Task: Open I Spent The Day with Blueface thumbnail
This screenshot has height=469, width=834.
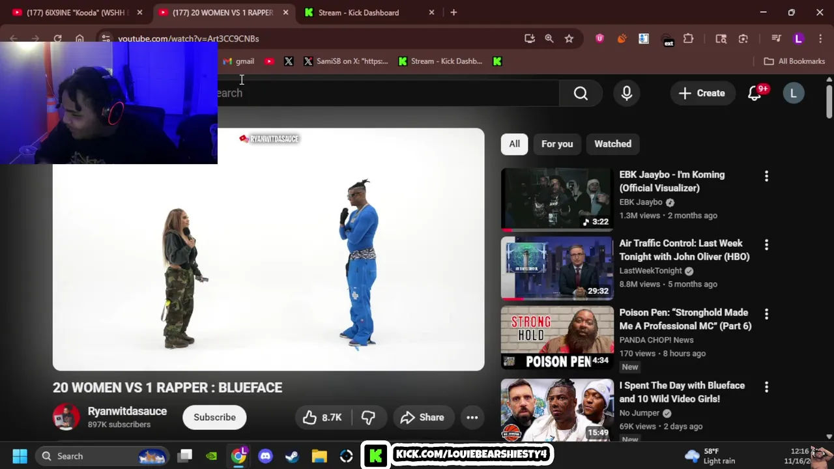Action: 557,410
